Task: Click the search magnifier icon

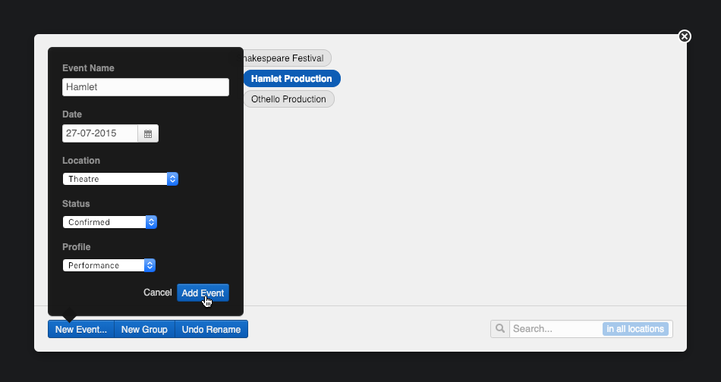Action: point(500,329)
